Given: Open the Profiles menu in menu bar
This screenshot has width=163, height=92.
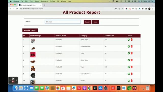Looking at the screenshot, I should point(52,1).
